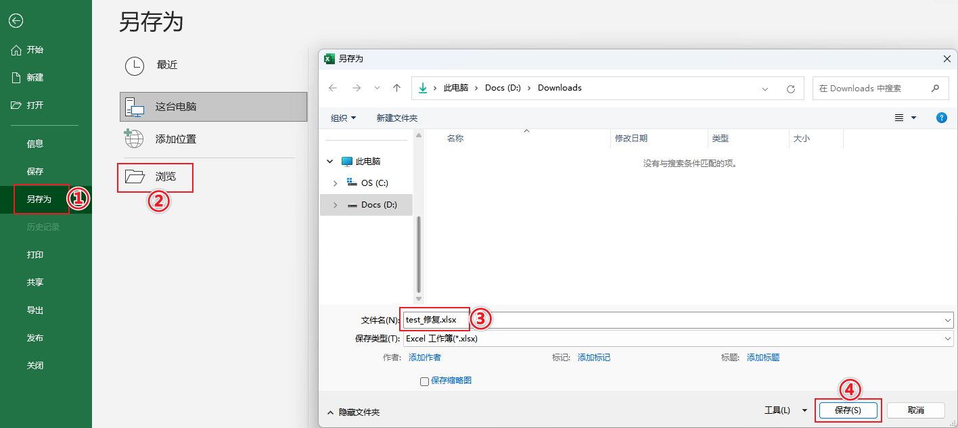
Task: Click the up-directory arrow icon
Action: tap(397, 88)
